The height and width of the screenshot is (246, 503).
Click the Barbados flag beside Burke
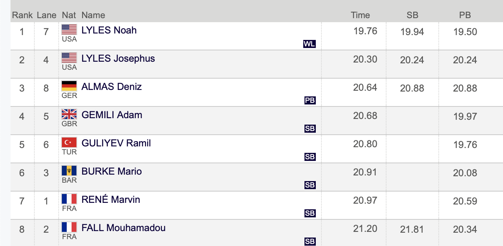click(x=69, y=170)
